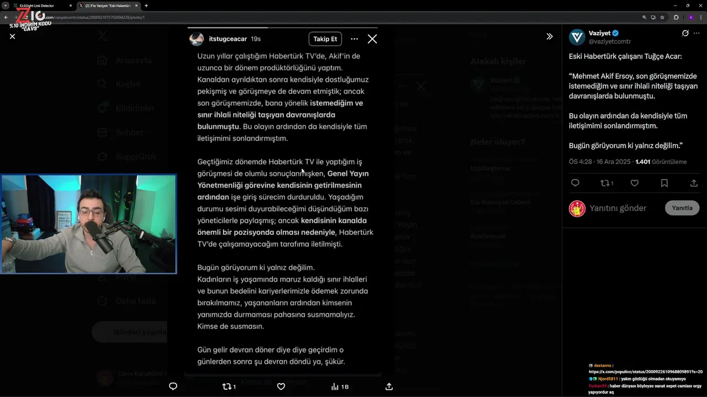Open the Chrome three-dot menu

[x=701, y=17]
